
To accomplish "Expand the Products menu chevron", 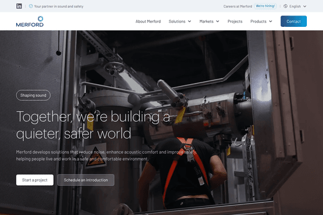I will (x=270, y=21).
